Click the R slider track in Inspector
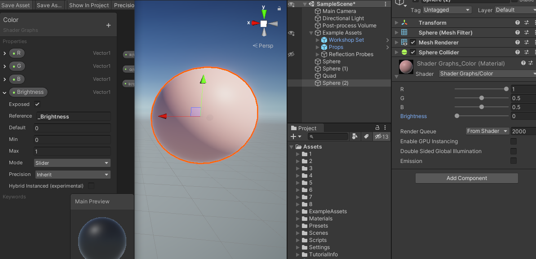536x259 pixels. (481, 89)
